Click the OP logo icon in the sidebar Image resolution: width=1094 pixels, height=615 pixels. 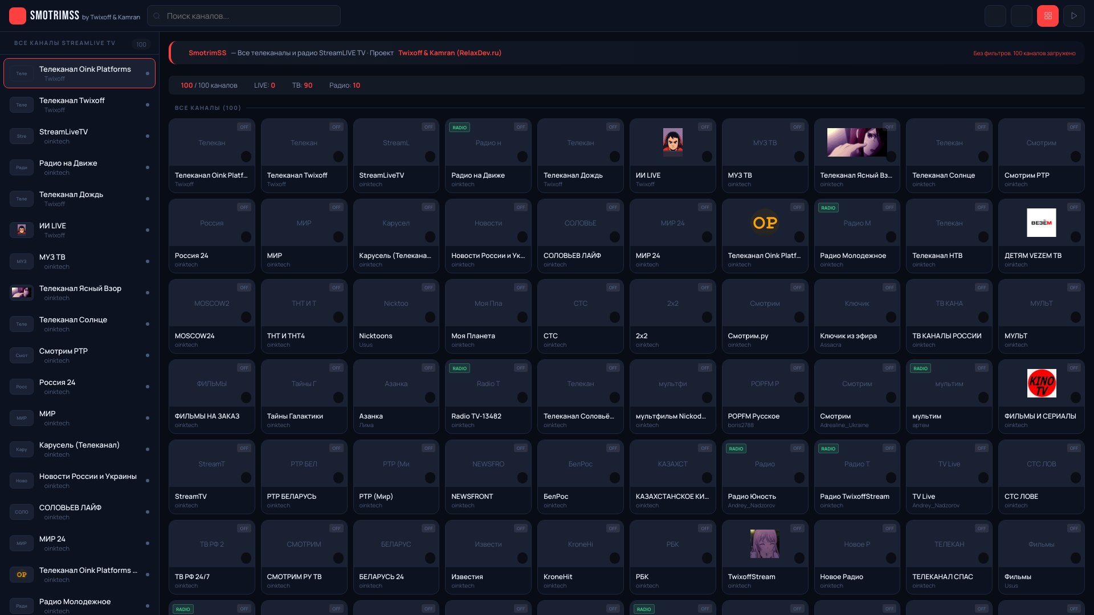coord(22,575)
